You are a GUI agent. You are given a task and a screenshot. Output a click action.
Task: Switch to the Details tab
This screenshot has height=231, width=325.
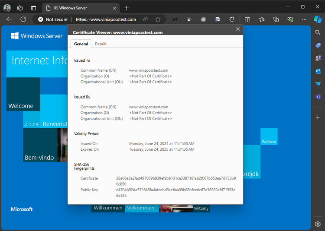click(101, 44)
